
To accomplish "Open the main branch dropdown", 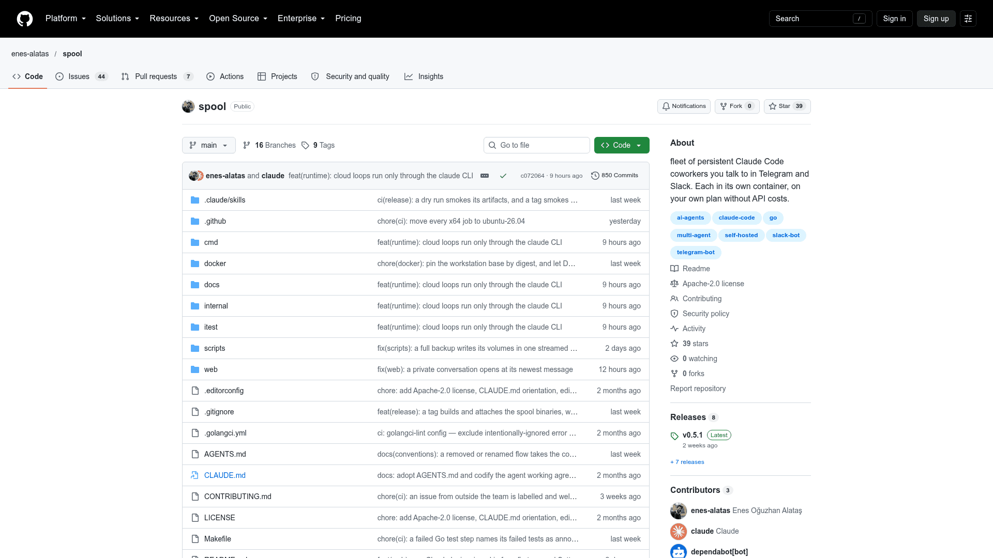I will [x=209, y=145].
